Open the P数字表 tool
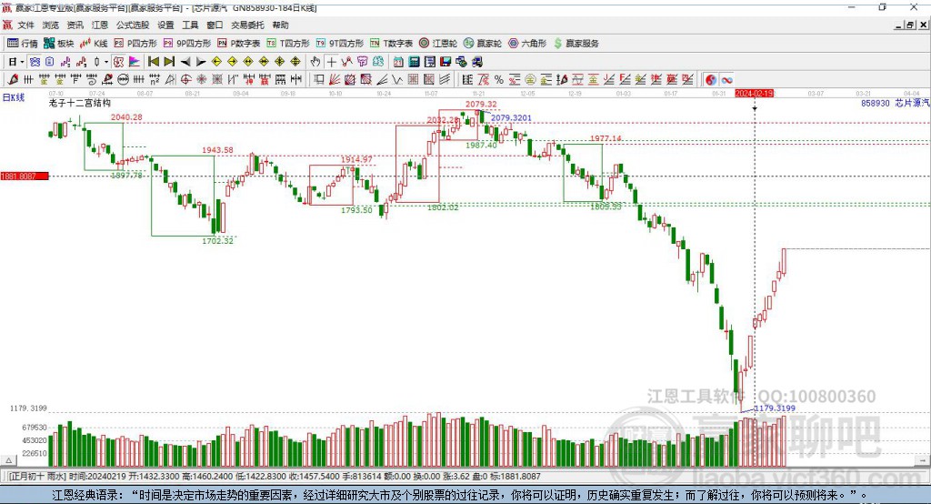Viewport: 931px width, 504px height. (x=239, y=44)
